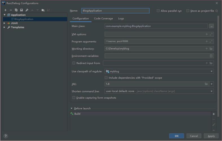This screenshot has width=222, height=141.
Task: Browse for the JRE folder
Action: [206, 84]
